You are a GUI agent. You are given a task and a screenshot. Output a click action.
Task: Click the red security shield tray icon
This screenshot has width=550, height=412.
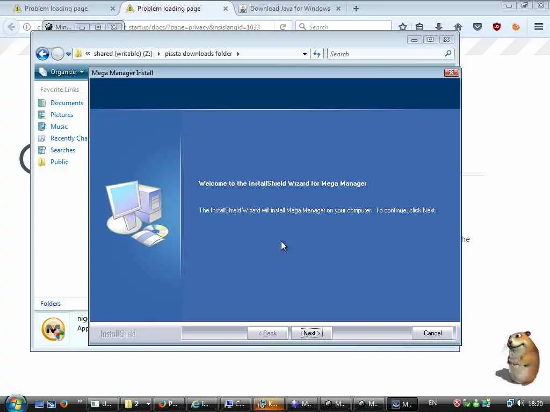(457, 403)
